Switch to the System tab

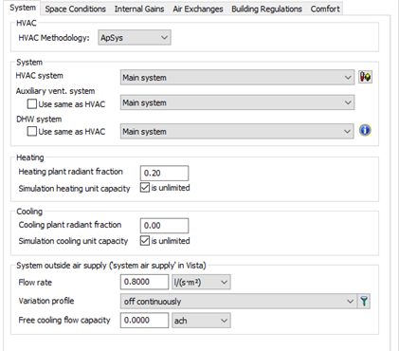coord(23,8)
